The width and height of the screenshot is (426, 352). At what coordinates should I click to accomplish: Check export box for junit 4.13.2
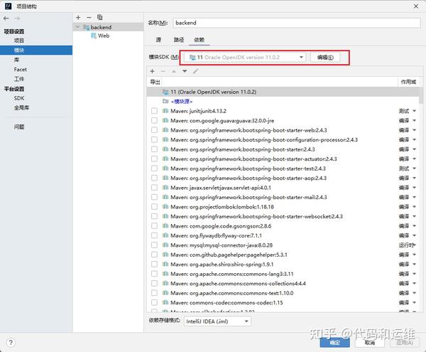(154, 111)
